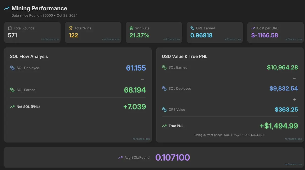The height and width of the screenshot is (170, 305).
Task: Click the target icon beside Win Rate
Action: coord(131,28)
